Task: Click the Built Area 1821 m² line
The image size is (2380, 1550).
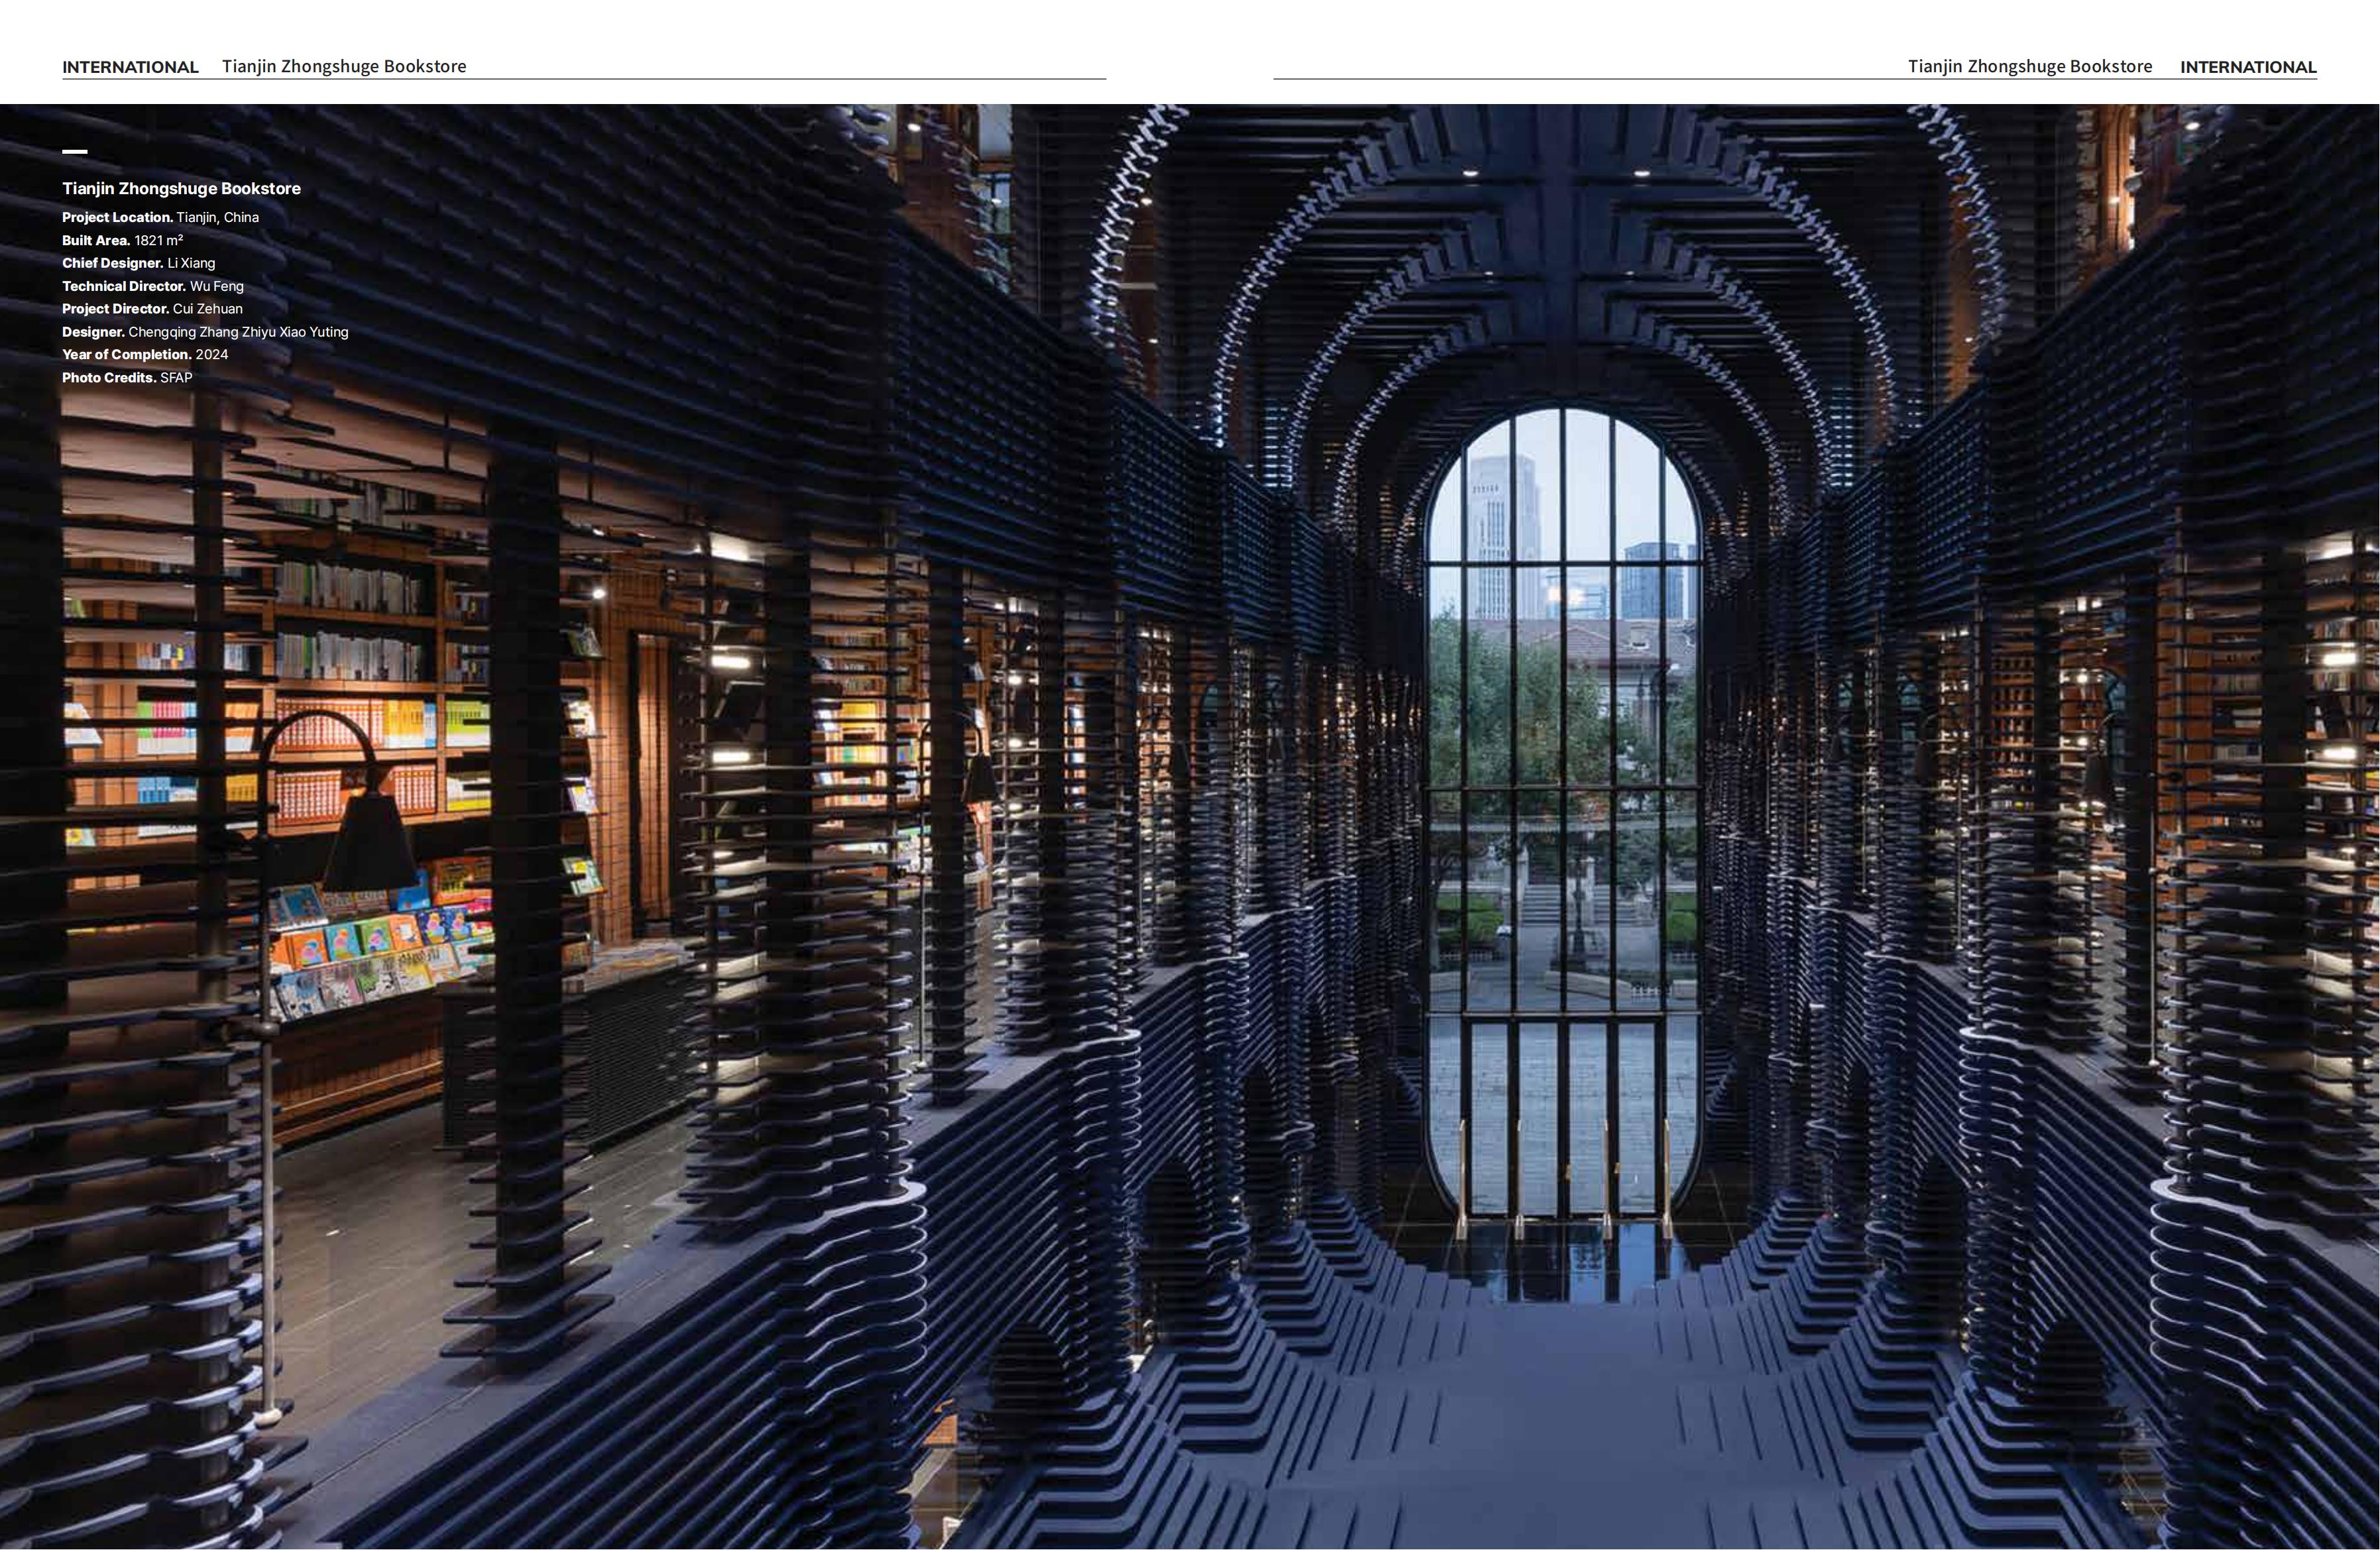Action: coord(122,240)
